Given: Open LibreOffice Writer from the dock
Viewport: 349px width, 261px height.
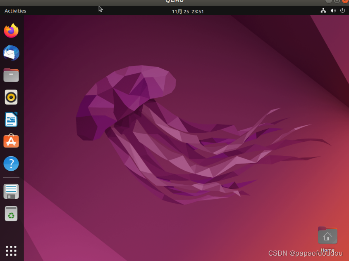Looking at the screenshot, I should 11,119.
